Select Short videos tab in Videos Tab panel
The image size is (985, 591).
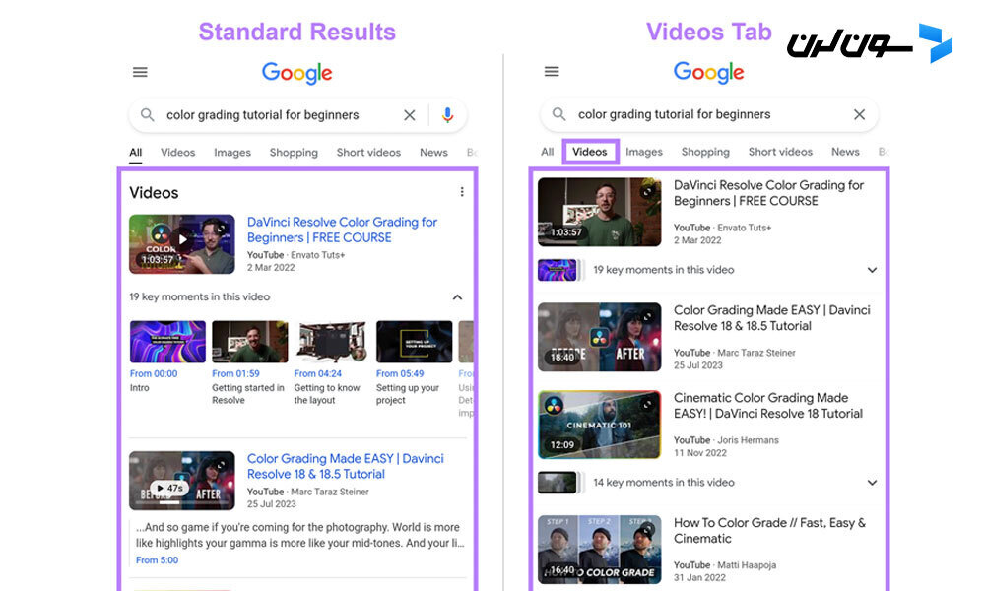point(780,152)
